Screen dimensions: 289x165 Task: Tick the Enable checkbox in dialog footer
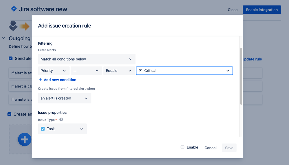tap(183, 147)
